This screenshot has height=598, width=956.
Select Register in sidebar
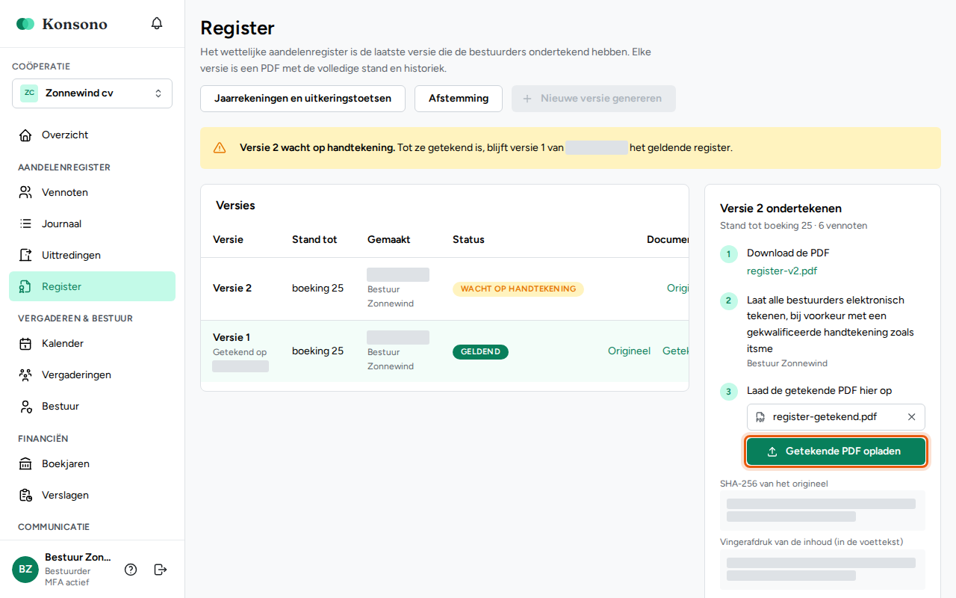92,286
